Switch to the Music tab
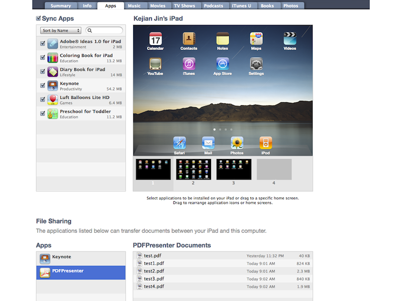This screenshot has width=402, height=301. click(134, 6)
